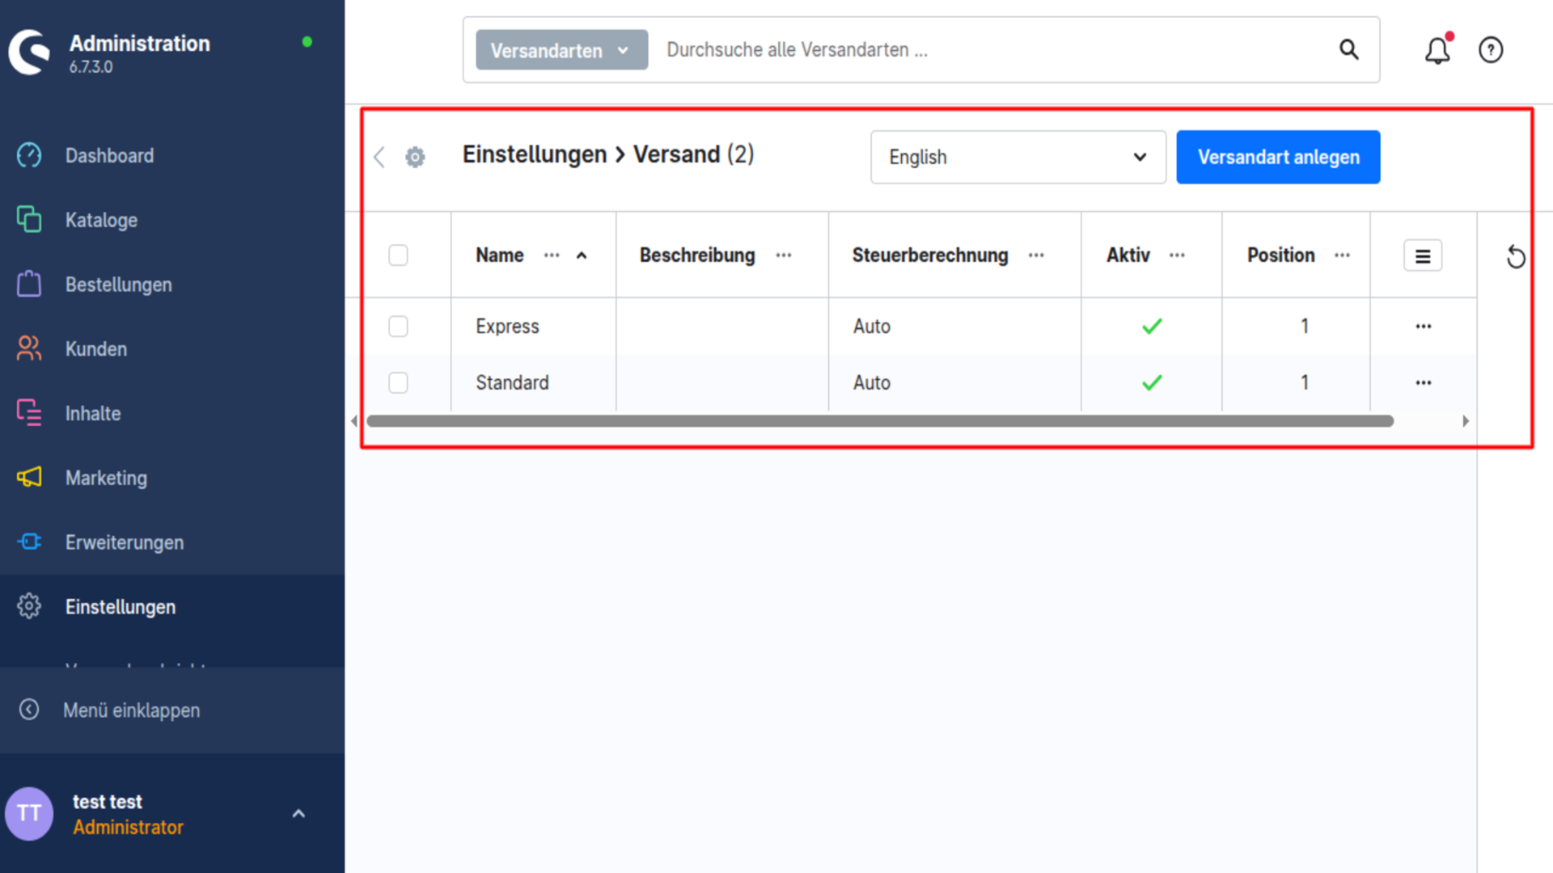Image resolution: width=1553 pixels, height=873 pixels.
Task: Open the help question mark icon
Action: (x=1491, y=50)
